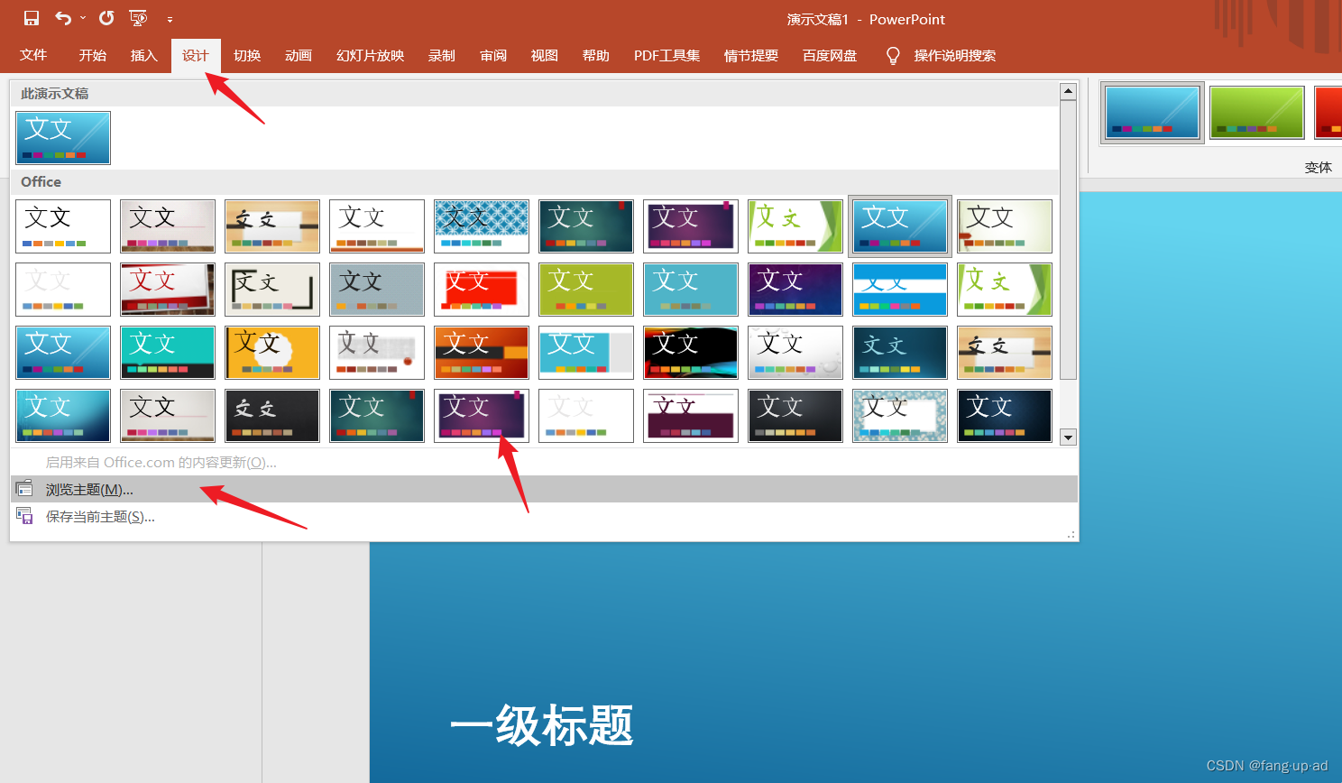Choose 保存当前主题(S)... menu entry

pos(544,517)
